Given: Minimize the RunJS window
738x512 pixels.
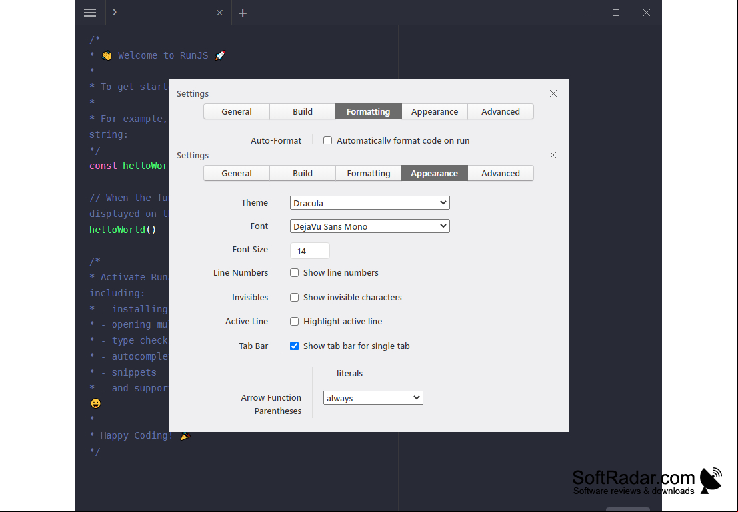Looking at the screenshot, I should [585, 13].
